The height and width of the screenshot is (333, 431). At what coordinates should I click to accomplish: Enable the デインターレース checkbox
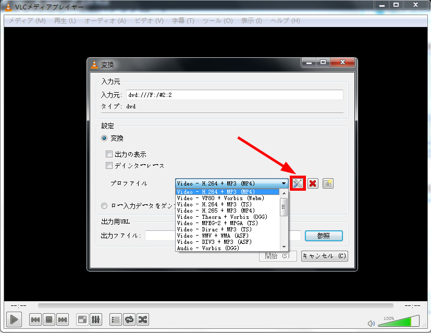point(109,165)
